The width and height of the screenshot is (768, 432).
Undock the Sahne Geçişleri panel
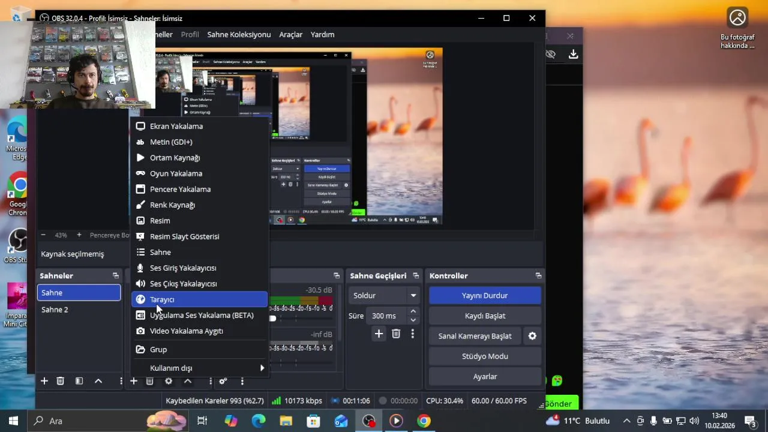click(x=416, y=275)
